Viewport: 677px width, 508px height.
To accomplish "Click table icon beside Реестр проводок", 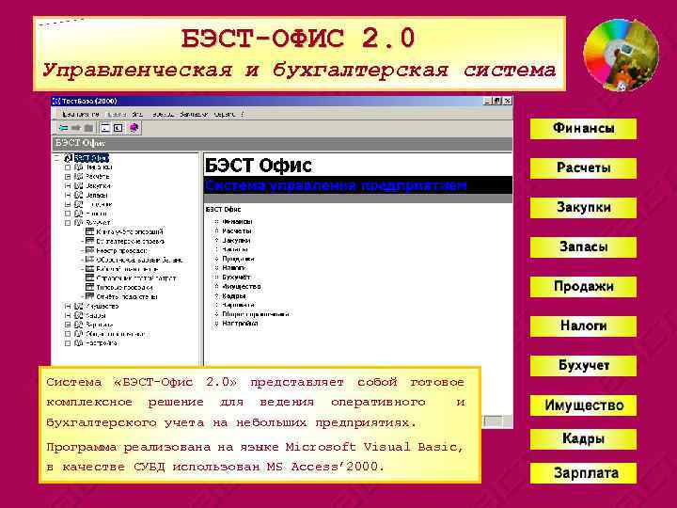I will (89, 250).
